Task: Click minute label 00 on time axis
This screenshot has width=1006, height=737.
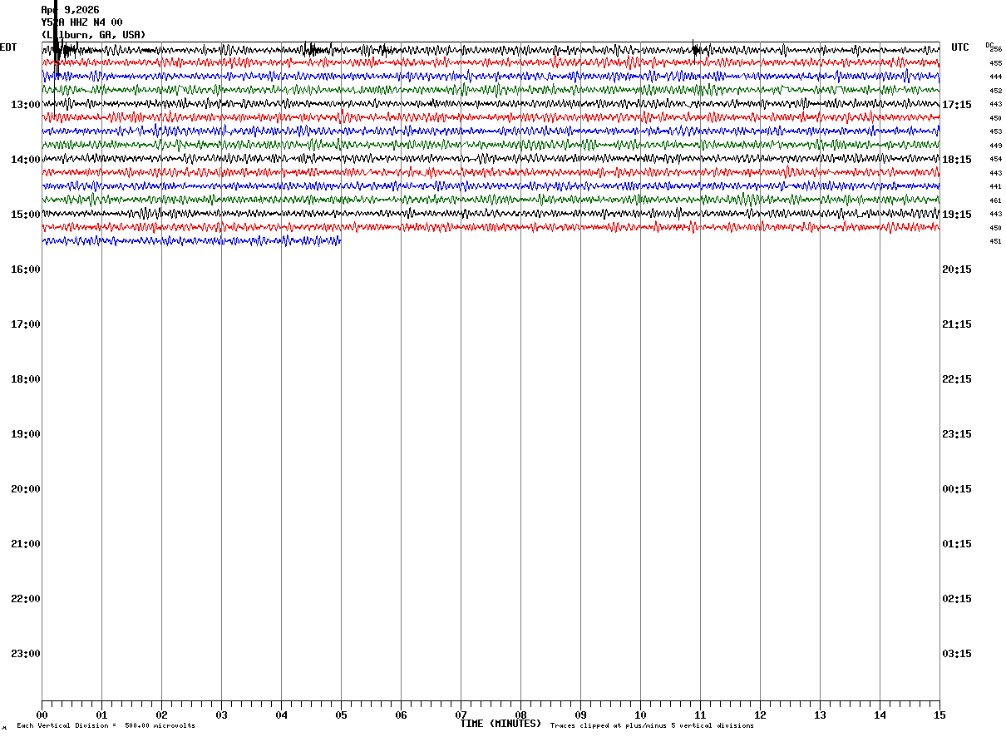Action: [42, 715]
